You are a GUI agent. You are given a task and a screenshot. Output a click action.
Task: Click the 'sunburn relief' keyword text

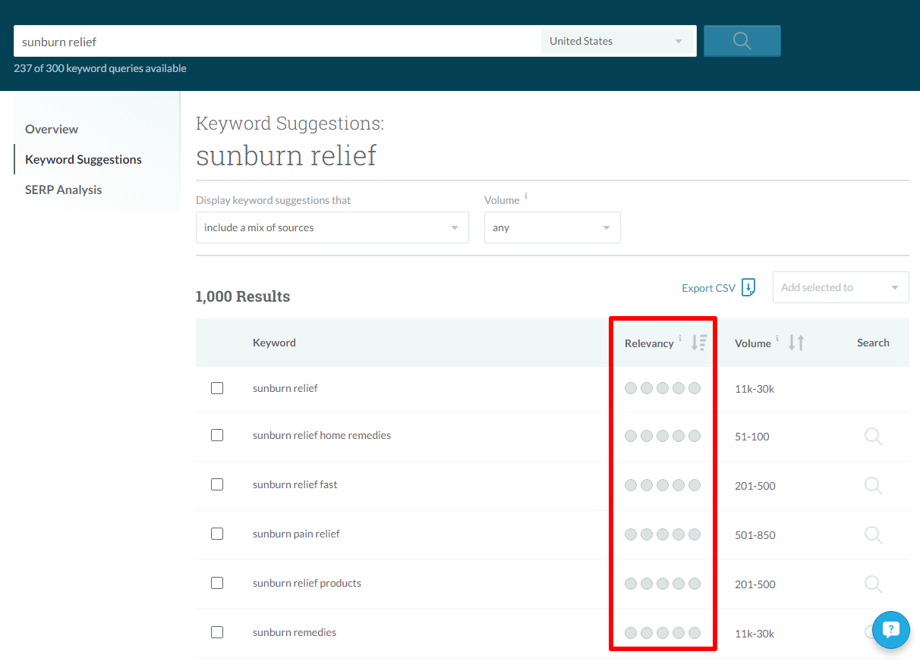point(285,388)
